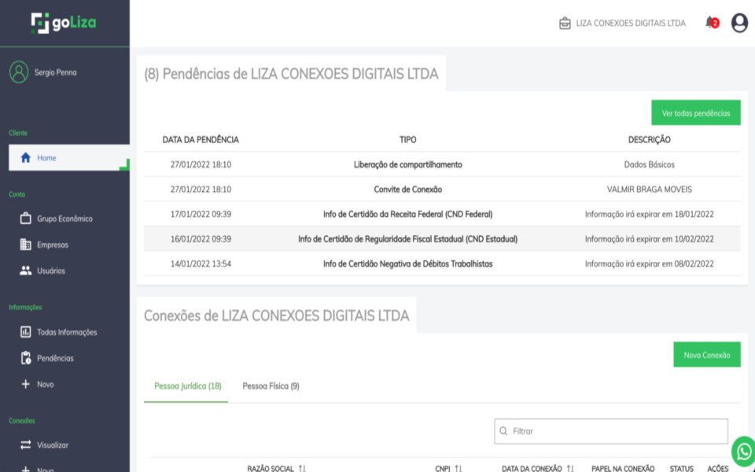Open Pendências in the sidebar

[x=55, y=359]
